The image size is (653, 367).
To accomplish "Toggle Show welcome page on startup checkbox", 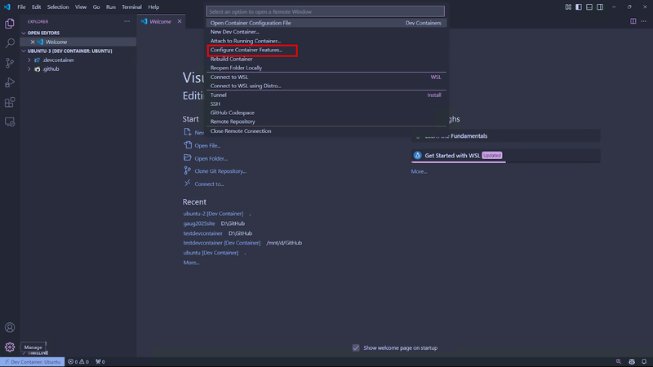I will click(356, 348).
